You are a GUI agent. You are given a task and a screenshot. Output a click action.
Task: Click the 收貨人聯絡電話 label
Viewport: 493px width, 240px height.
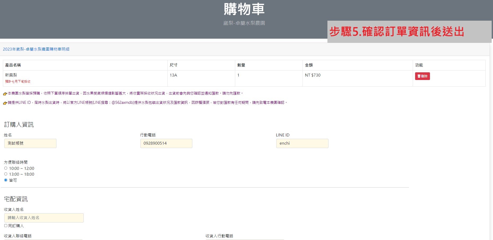click(18, 236)
